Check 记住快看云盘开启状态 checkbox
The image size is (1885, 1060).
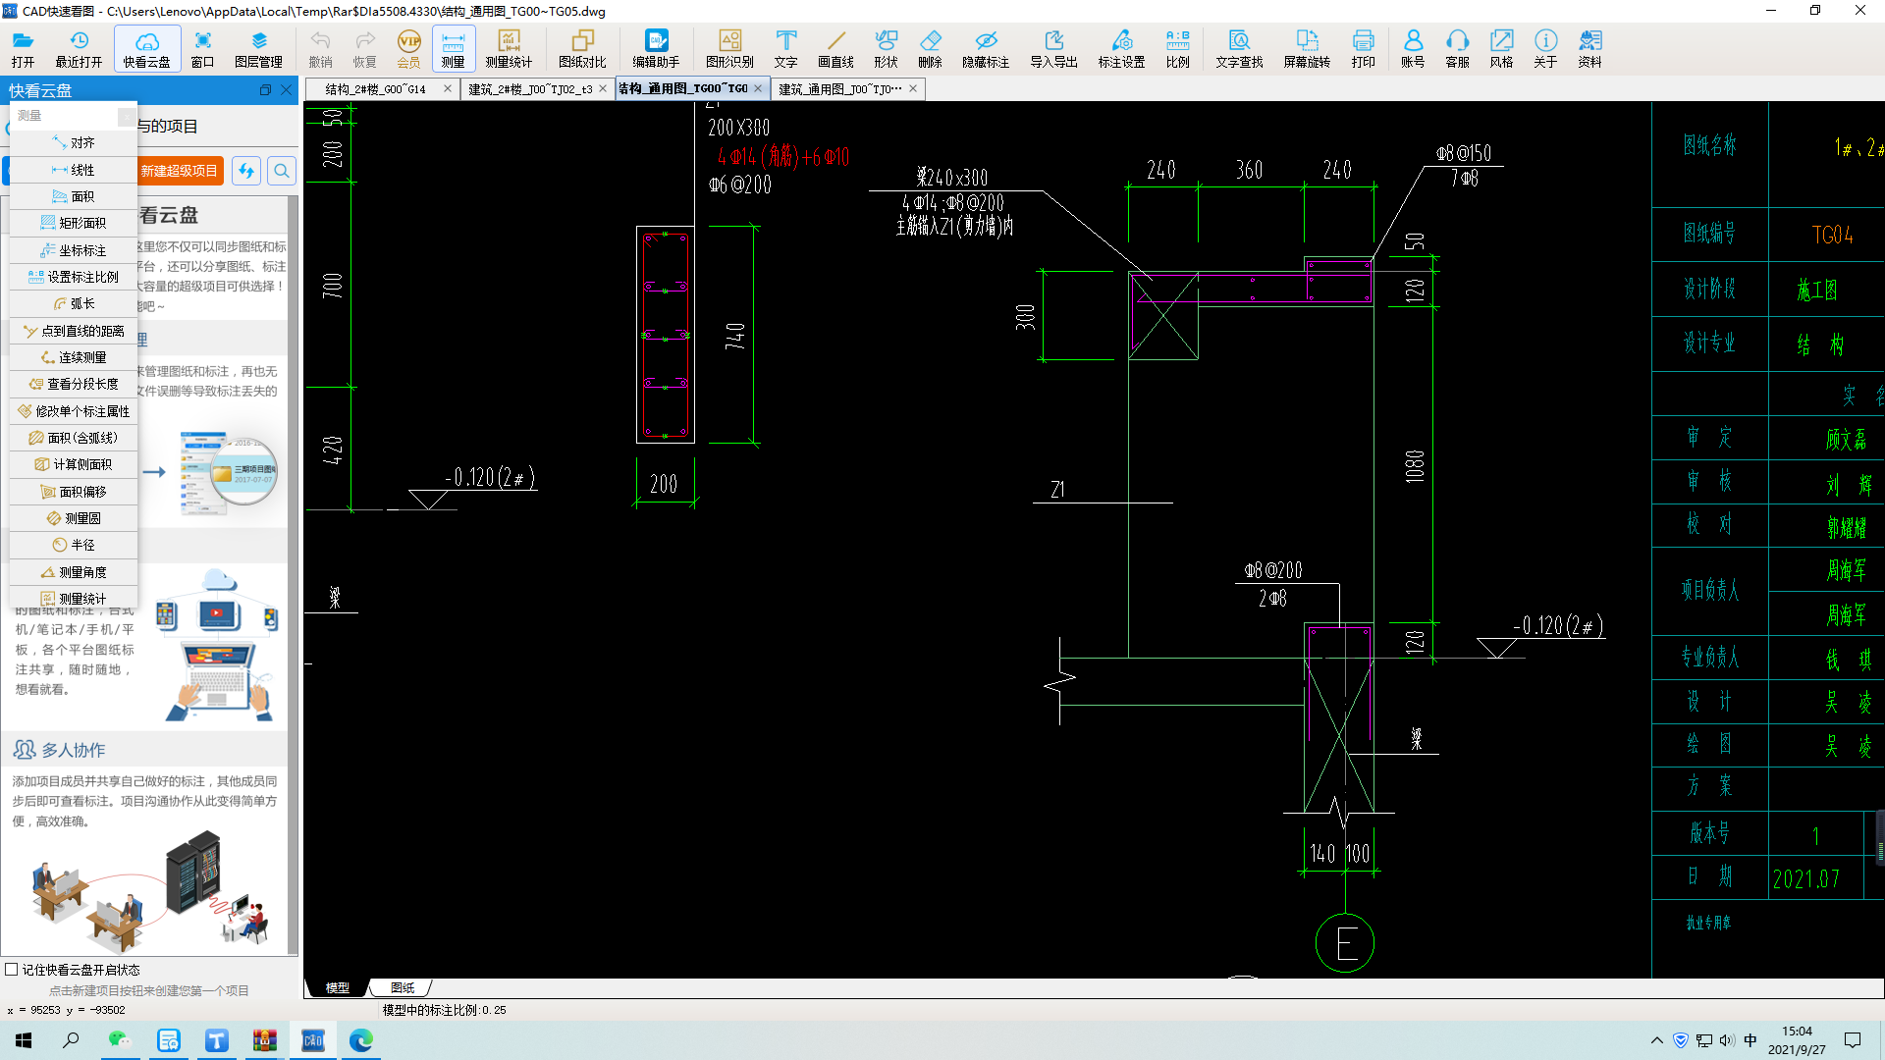(12, 969)
